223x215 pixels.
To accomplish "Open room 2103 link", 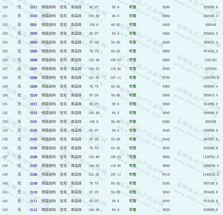I will point(33,139).
